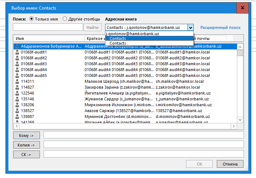The image size is (256, 178).
Task: Click contact icon for 139887
Action: pos(17,116)
